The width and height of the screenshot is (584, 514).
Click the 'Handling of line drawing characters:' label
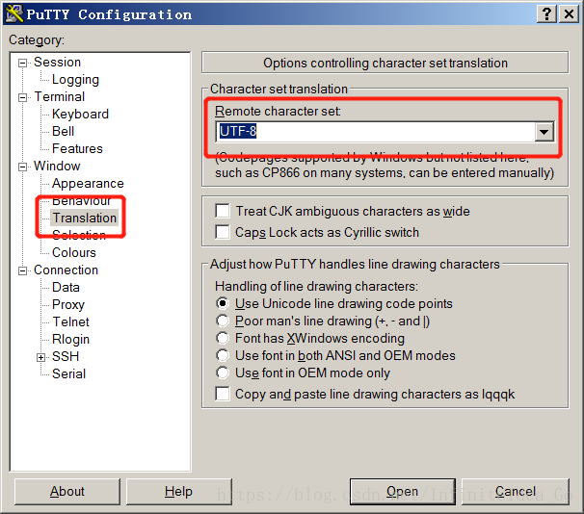(x=316, y=287)
